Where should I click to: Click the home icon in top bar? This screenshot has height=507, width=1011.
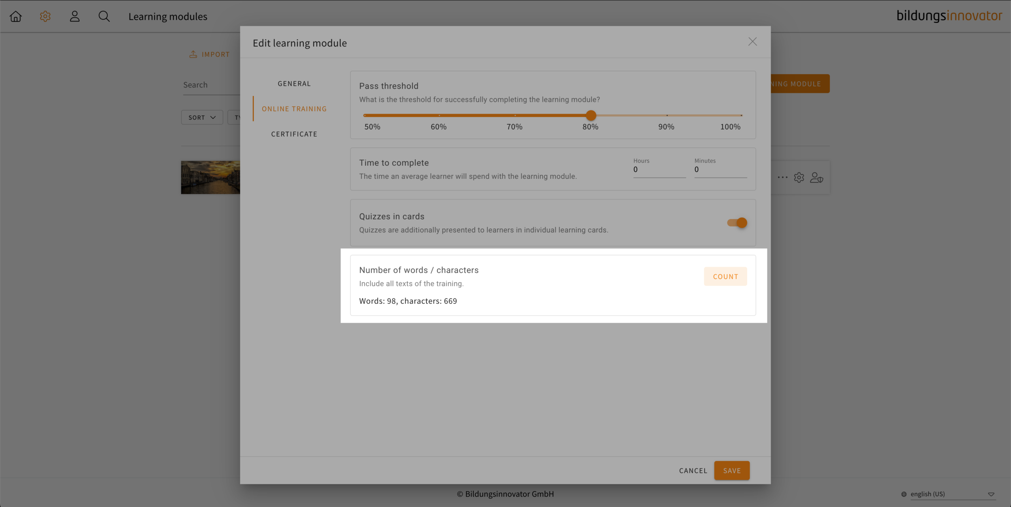tap(16, 17)
